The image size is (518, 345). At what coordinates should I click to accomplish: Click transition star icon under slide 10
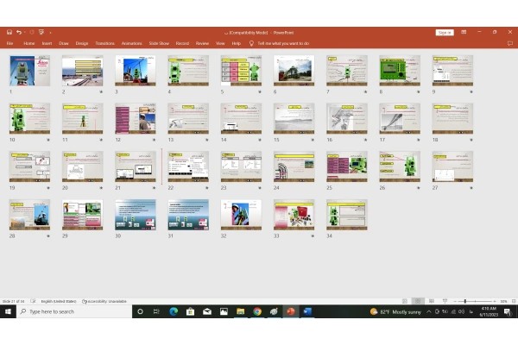48,140
